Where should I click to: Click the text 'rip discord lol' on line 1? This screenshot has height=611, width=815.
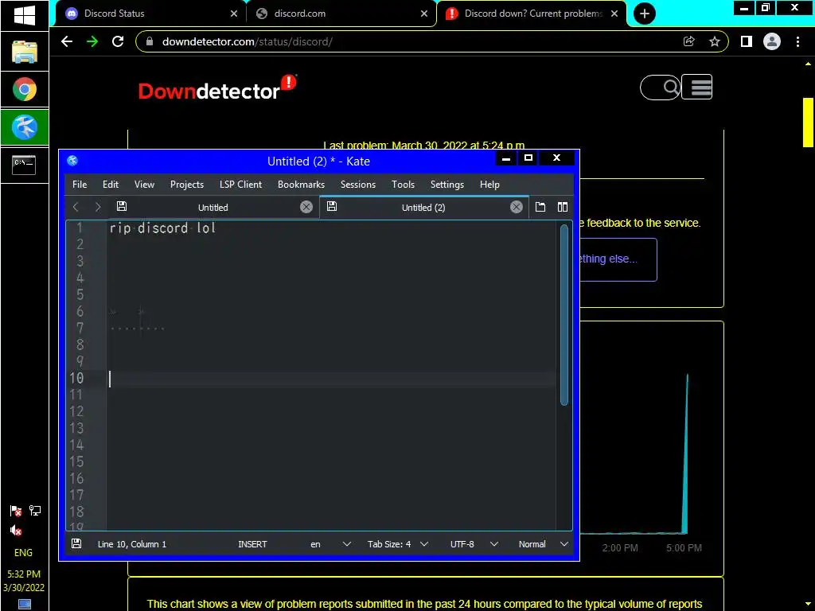162,228
